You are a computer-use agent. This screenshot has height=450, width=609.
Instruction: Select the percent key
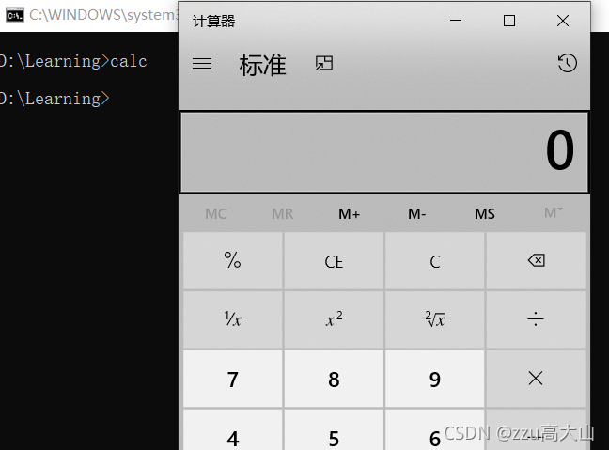click(233, 260)
